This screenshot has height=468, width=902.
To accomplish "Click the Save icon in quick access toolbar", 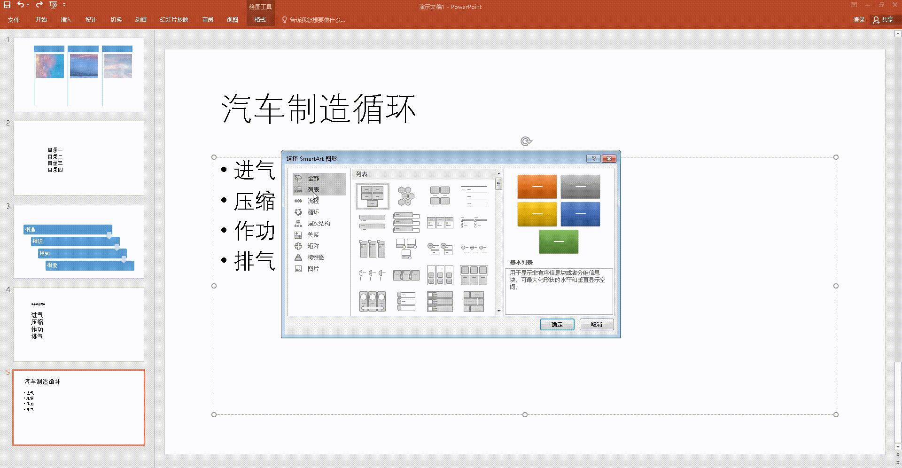I will 6,4.
